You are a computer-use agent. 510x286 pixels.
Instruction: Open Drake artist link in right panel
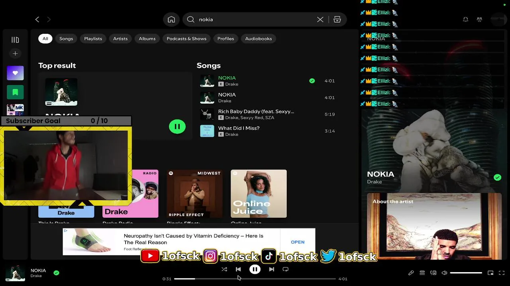(x=375, y=182)
